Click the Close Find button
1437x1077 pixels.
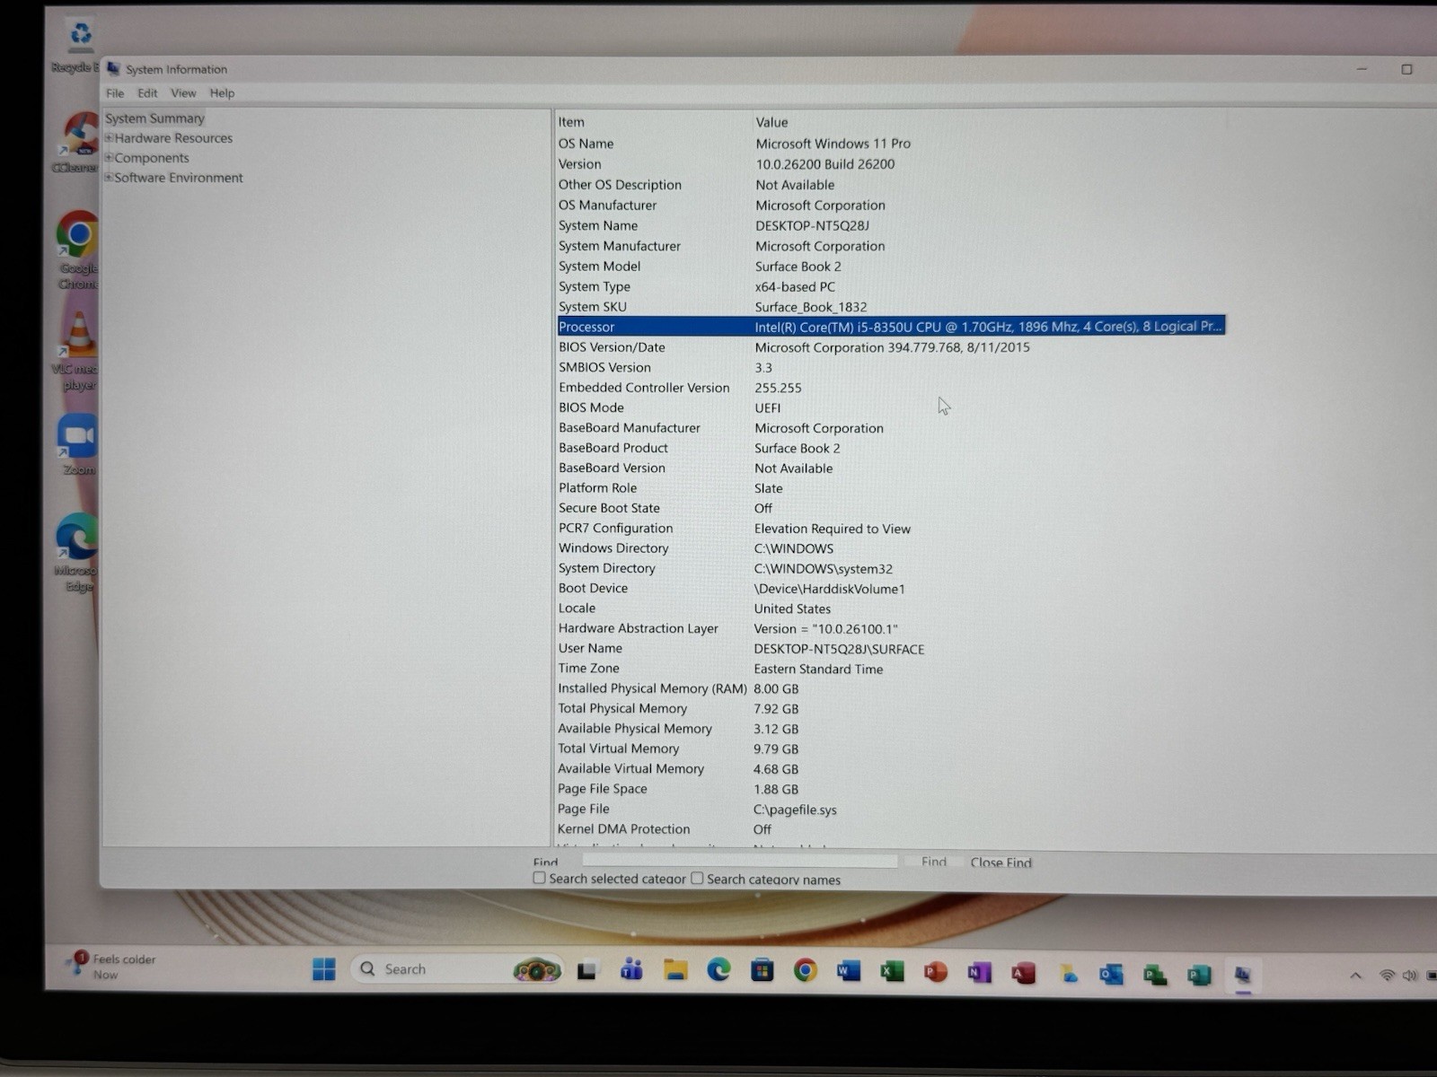click(x=1001, y=862)
